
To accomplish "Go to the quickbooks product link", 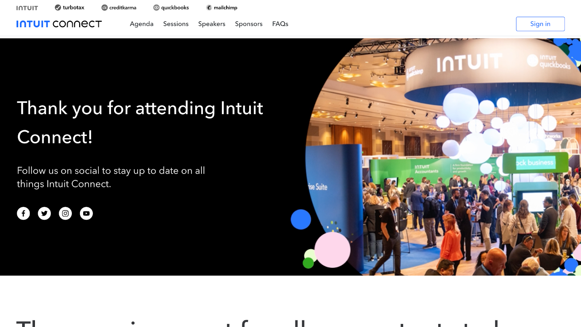I will coord(171,8).
